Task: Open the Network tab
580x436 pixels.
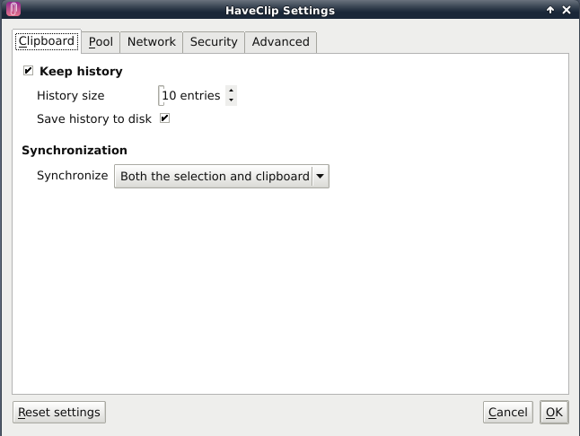Action: pyautogui.click(x=151, y=42)
